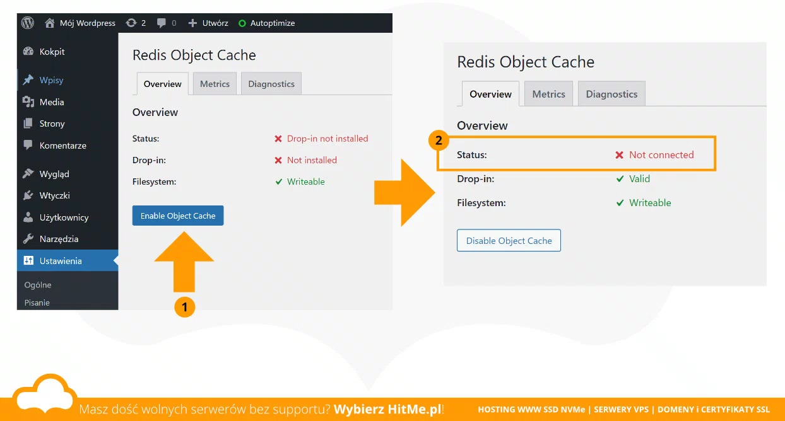785x421 pixels.
Task: Click the Użytkownicy user icon
Action: pos(28,217)
